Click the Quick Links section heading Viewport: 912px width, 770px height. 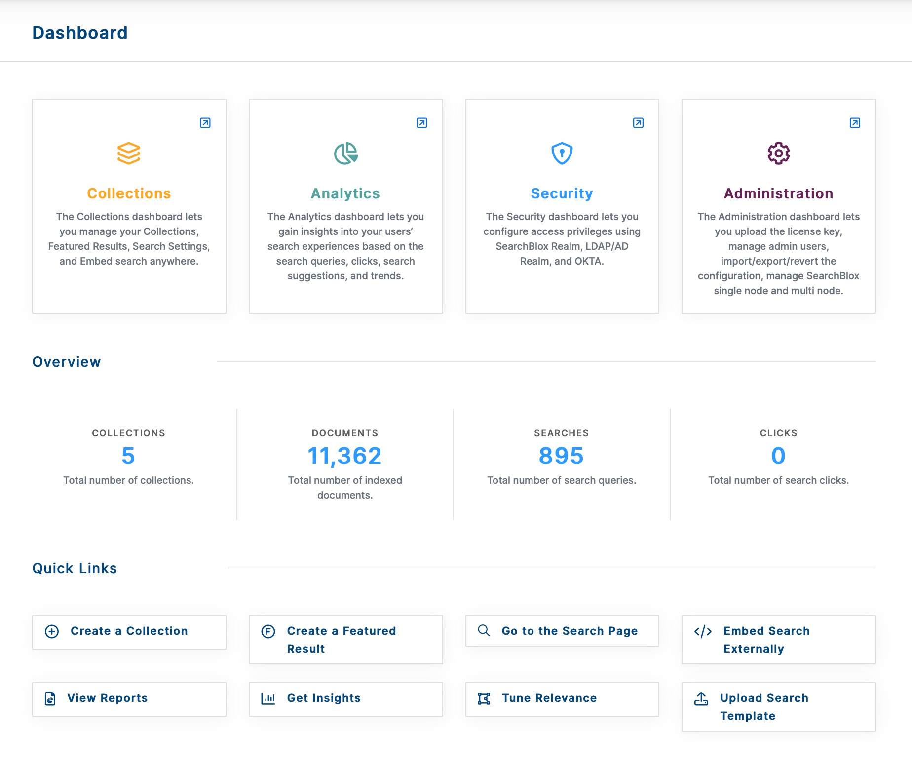tap(75, 568)
